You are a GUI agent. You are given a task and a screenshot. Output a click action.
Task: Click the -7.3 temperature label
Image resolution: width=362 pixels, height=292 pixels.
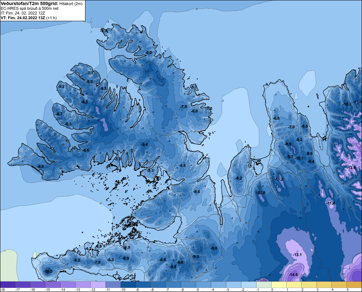[89, 73]
